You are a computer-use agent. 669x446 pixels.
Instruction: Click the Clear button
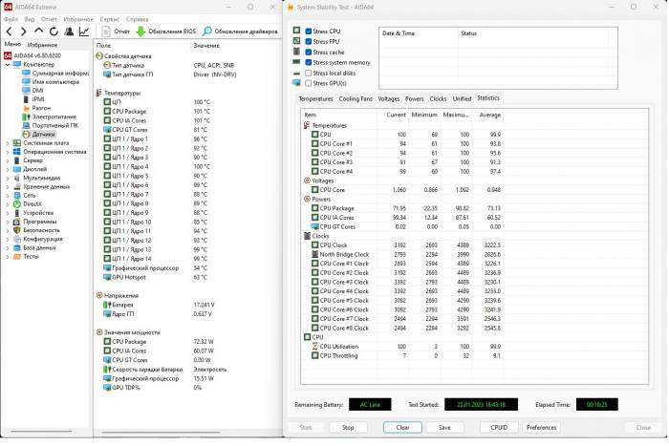[402, 428]
